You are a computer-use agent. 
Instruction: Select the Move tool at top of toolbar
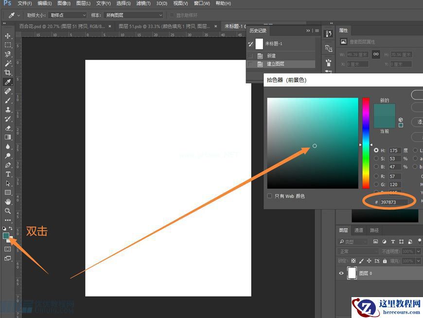tap(7, 35)
